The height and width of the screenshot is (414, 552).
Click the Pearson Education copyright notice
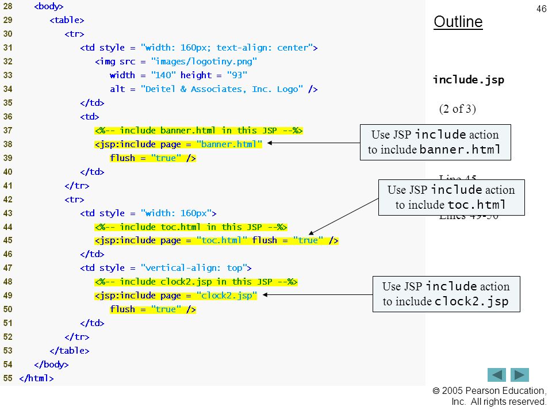(489, 396)
